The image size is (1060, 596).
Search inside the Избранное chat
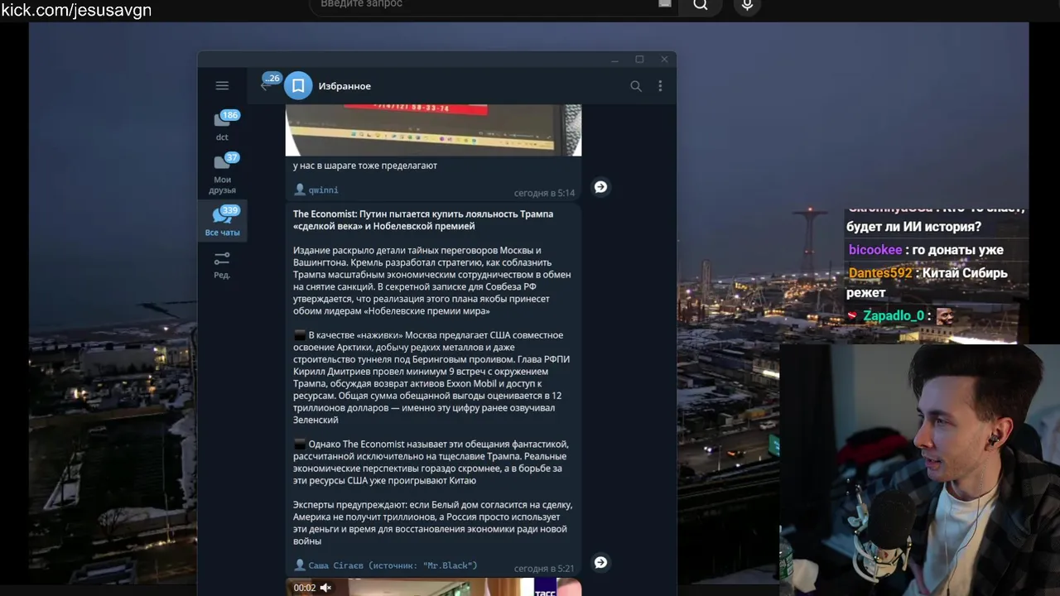coord(636,85)
